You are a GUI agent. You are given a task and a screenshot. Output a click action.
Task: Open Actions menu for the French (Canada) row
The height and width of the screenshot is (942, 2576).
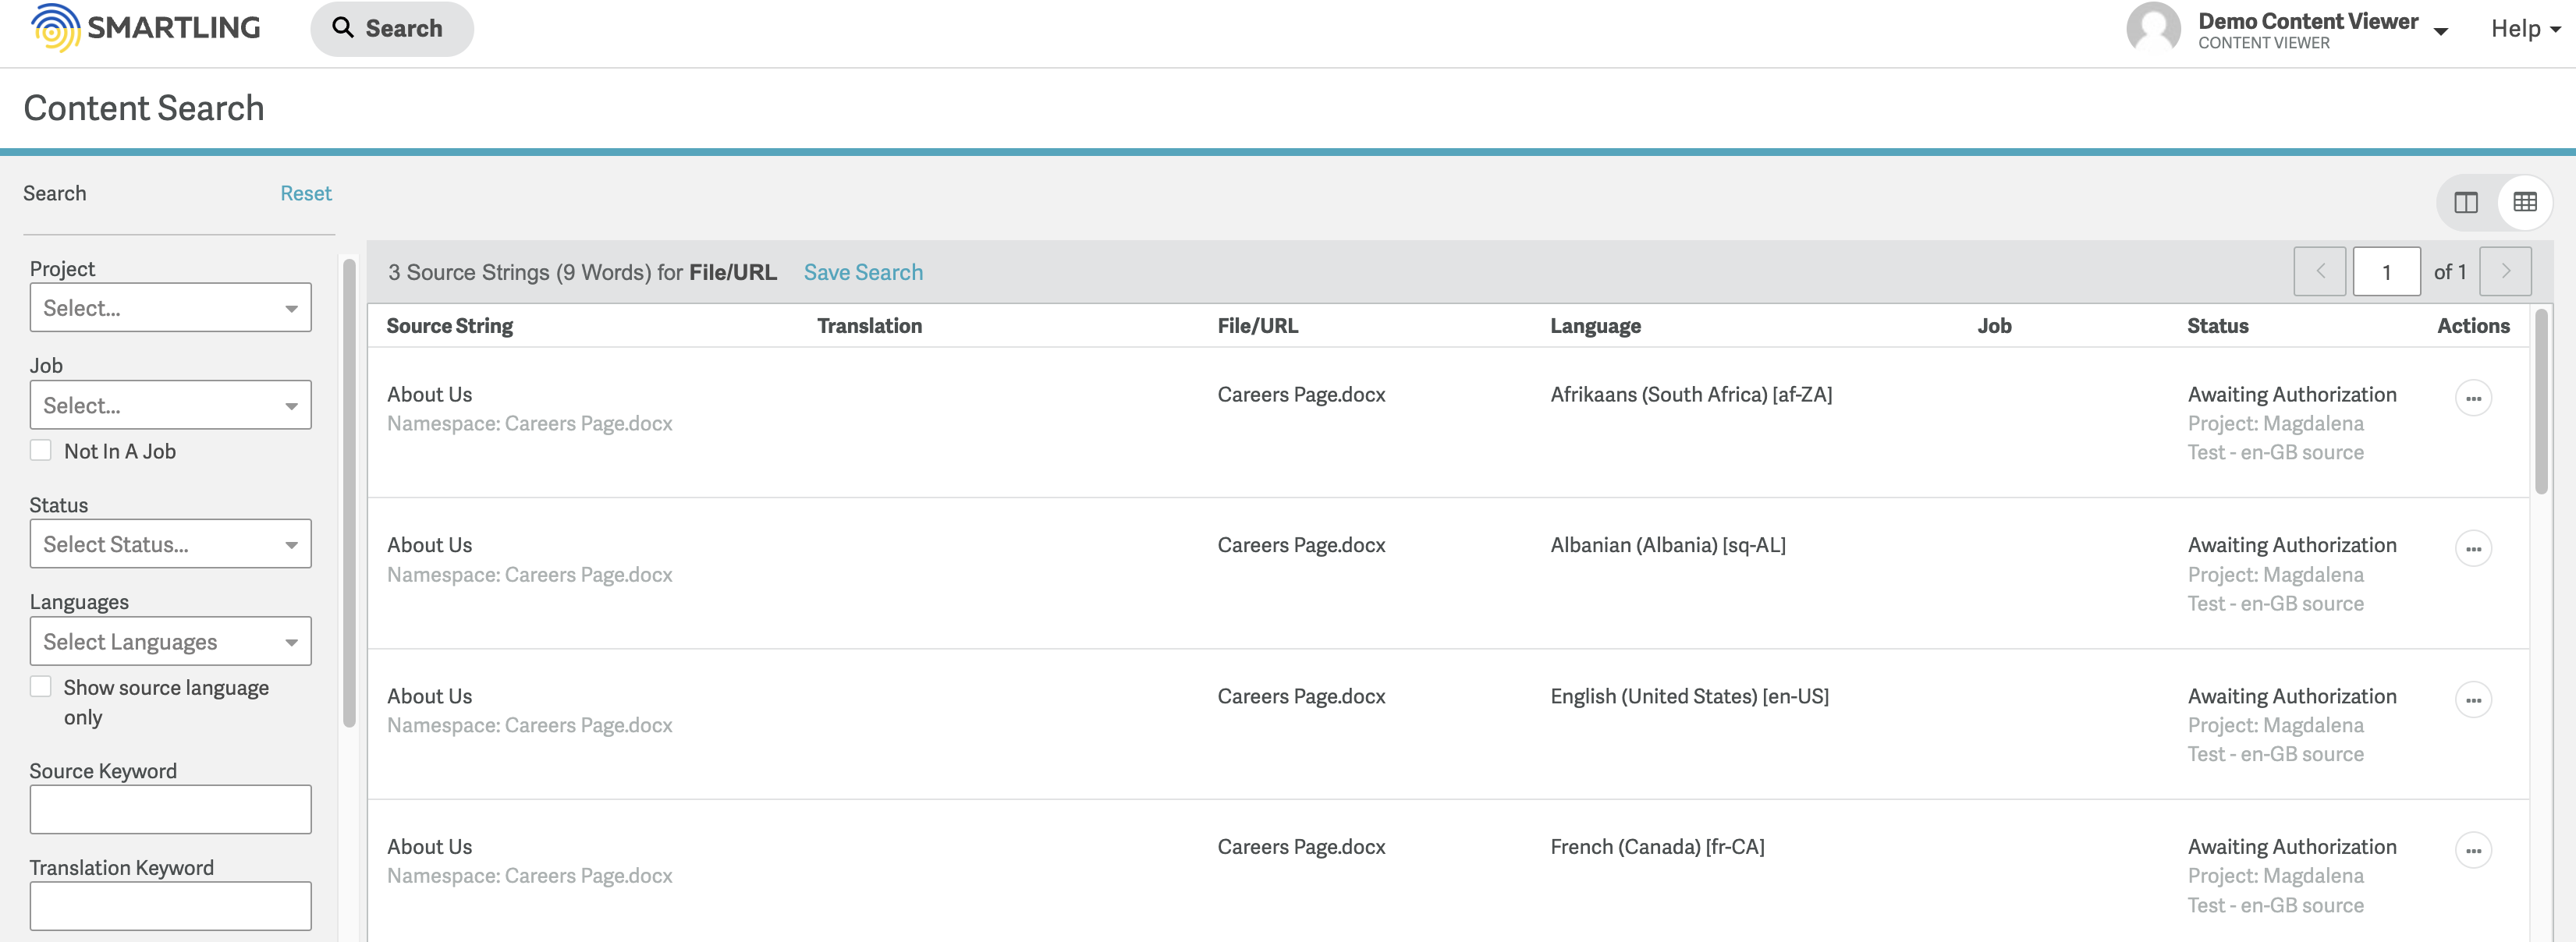2474,850
